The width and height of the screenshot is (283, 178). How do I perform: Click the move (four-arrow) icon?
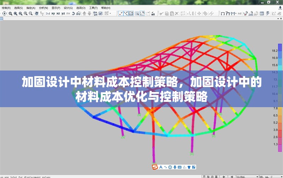[x=199, y=13]
